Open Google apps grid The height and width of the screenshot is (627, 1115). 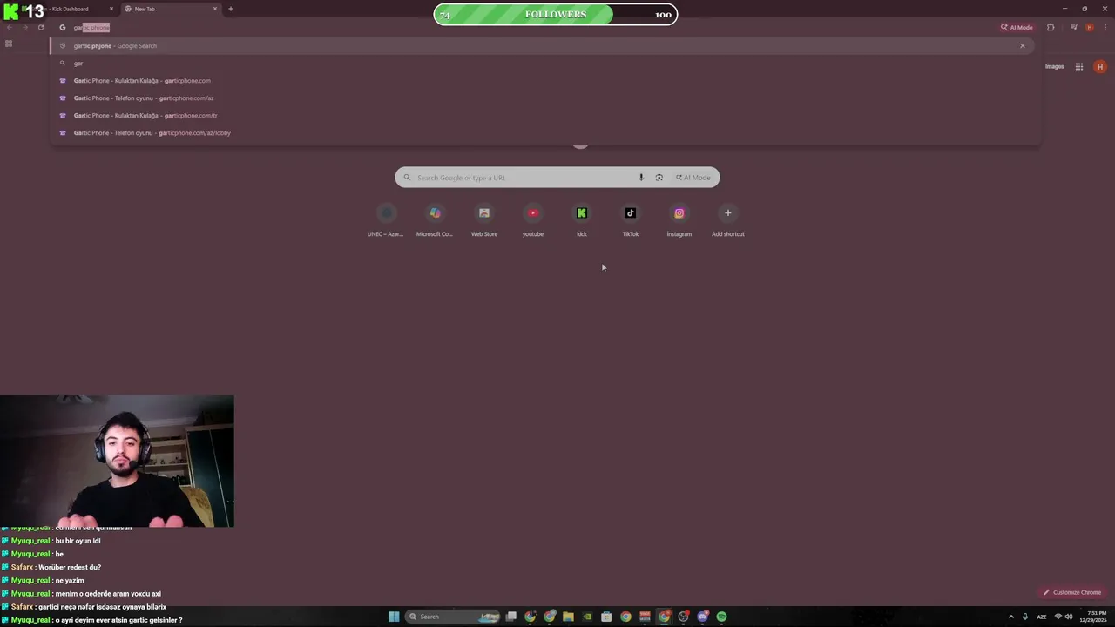click(1078, 66)
